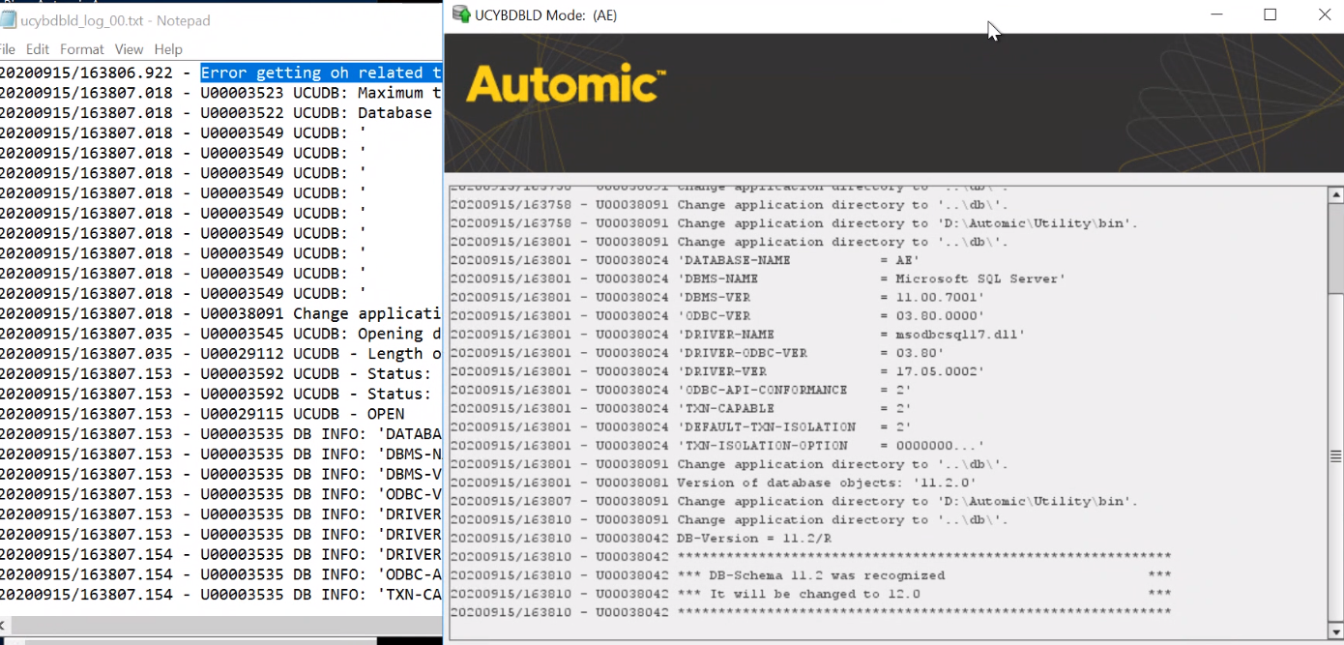Maximize the UCYBDBLD window
Viewport: 1344px width, 645px height.
point(1269,15)
